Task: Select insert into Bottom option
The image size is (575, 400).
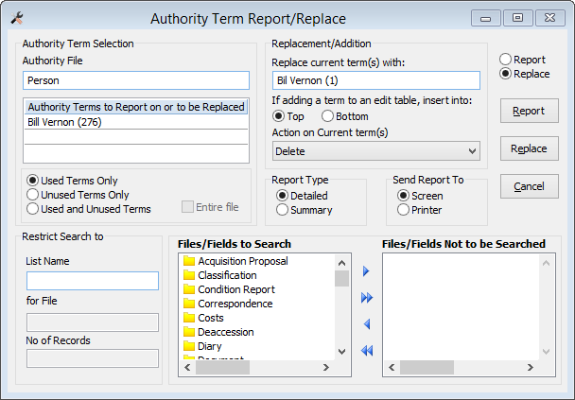Action: (327, 116)
